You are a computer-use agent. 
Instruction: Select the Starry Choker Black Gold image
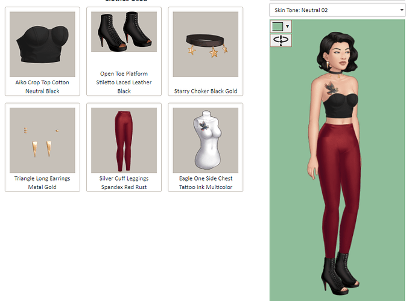click(206, 44)
